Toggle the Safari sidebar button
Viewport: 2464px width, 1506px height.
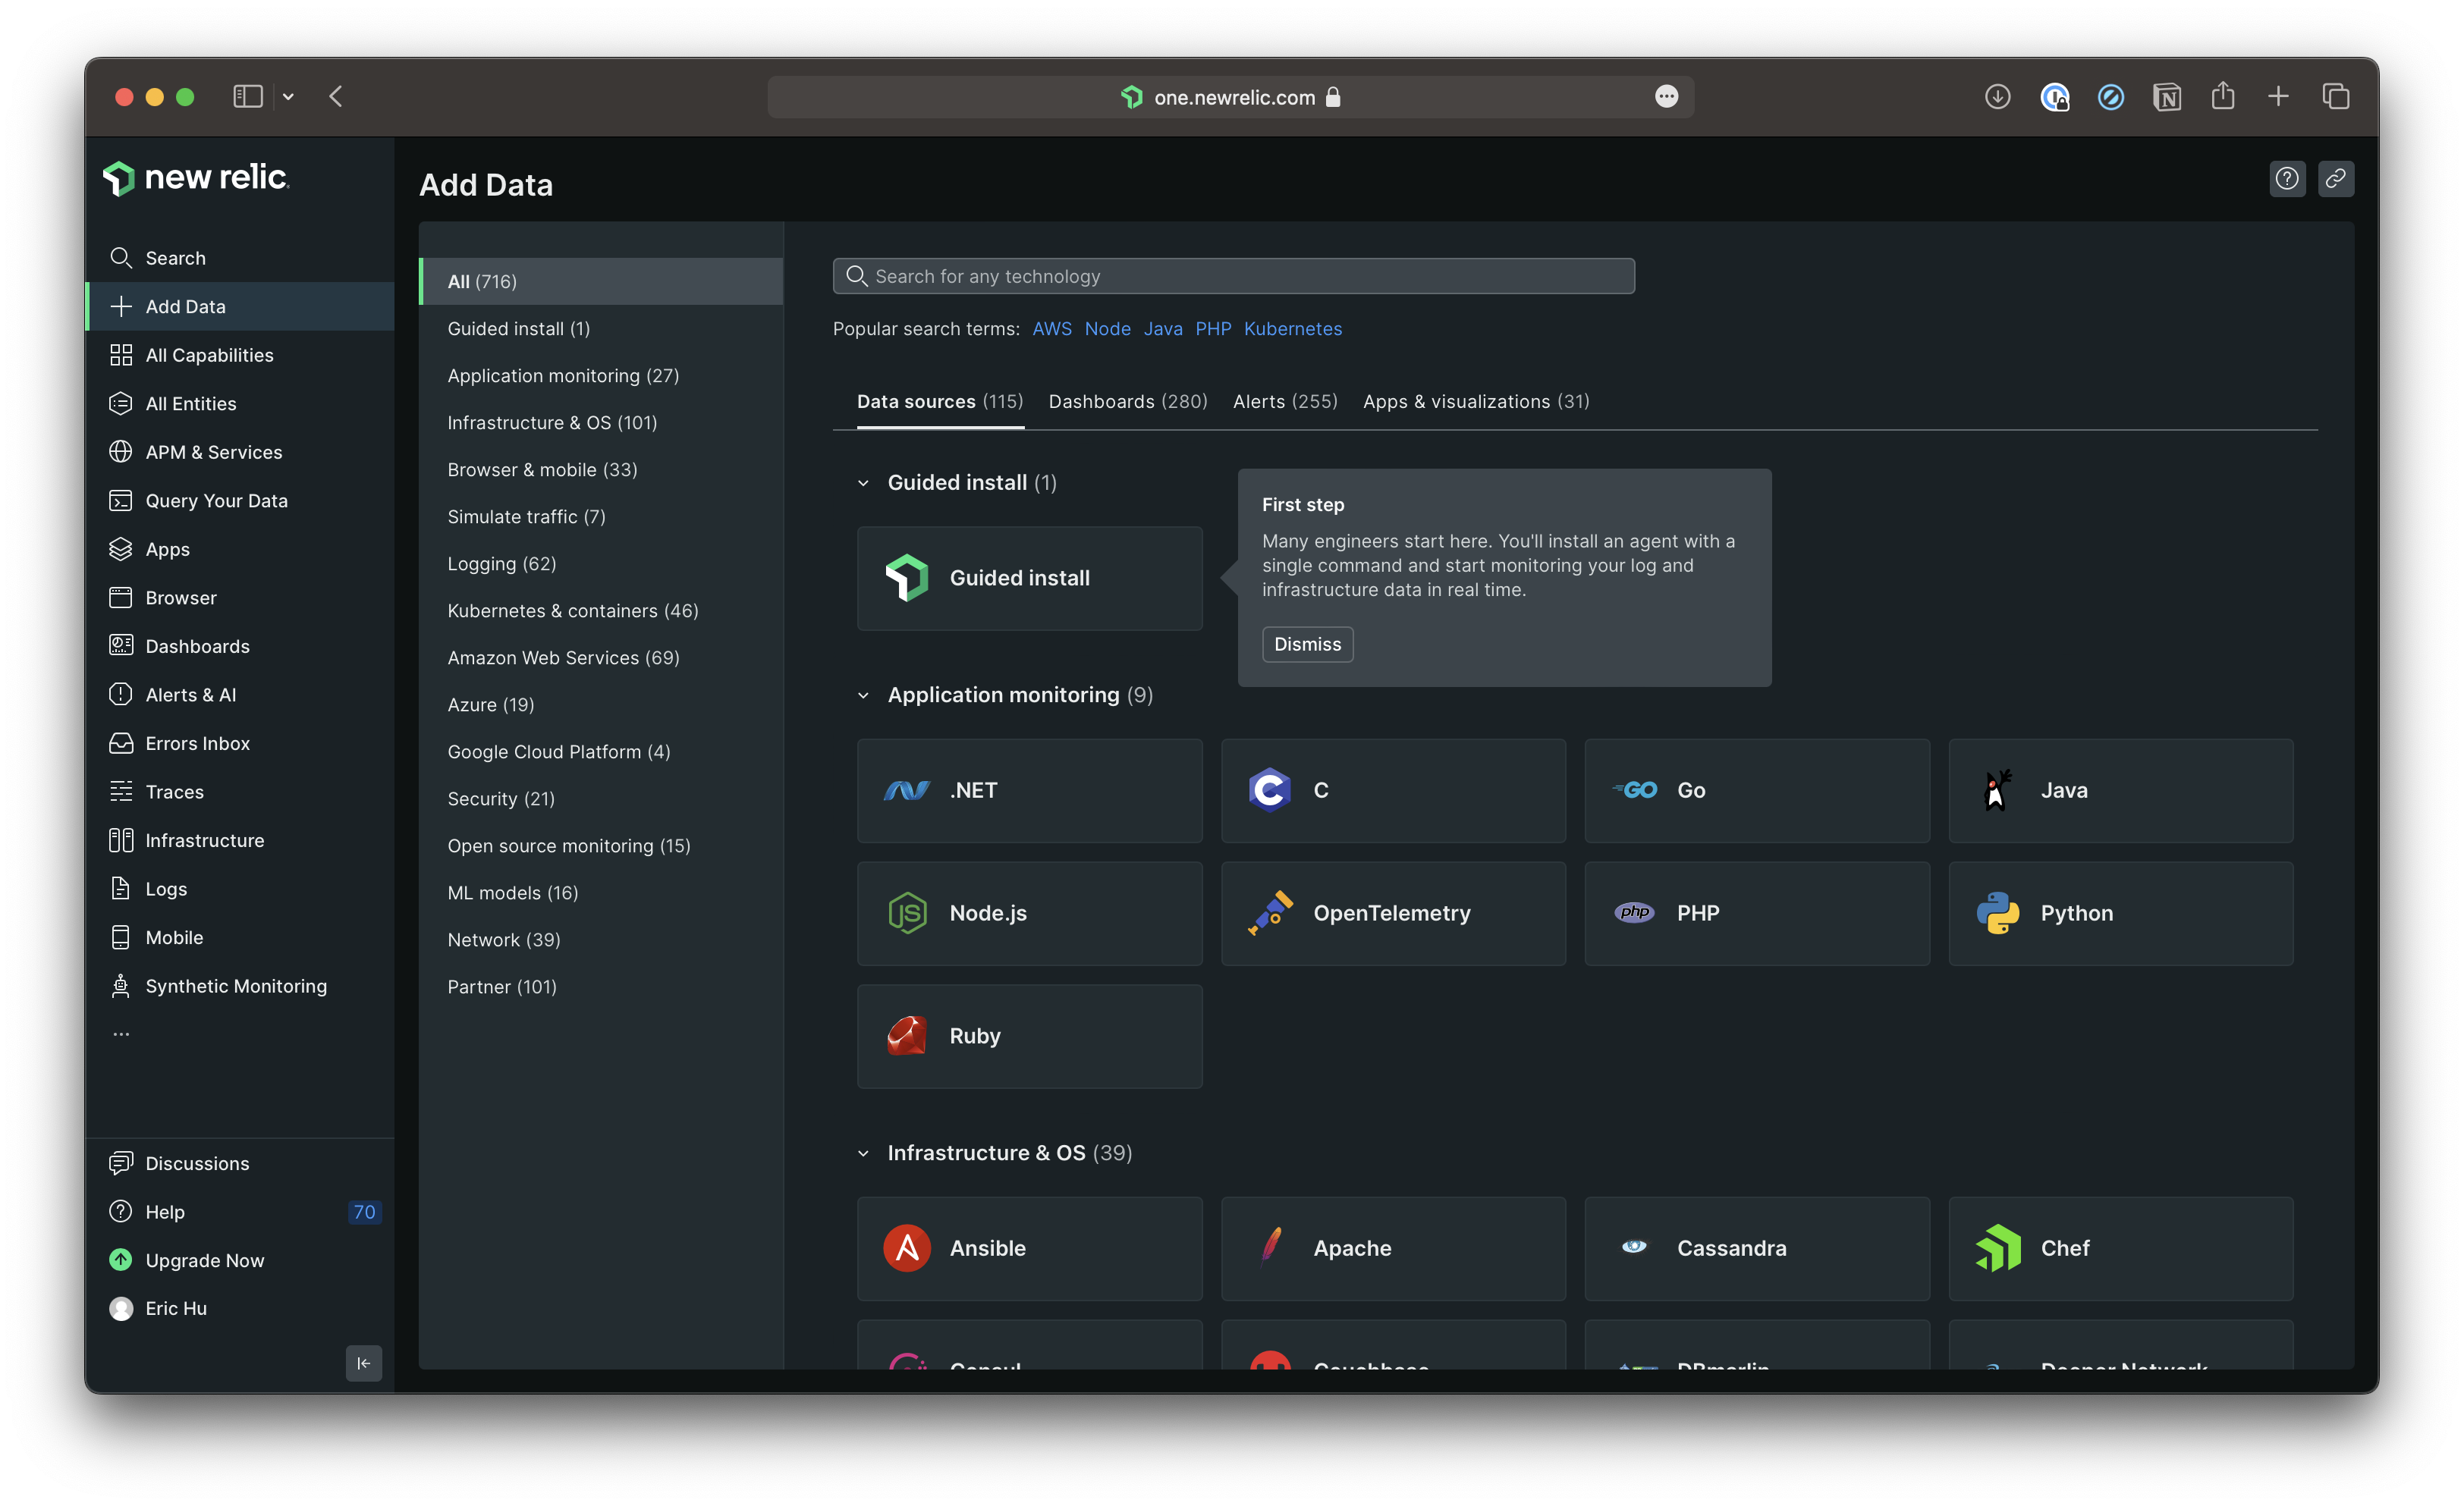pyautogui.click(x=247, y=97)
